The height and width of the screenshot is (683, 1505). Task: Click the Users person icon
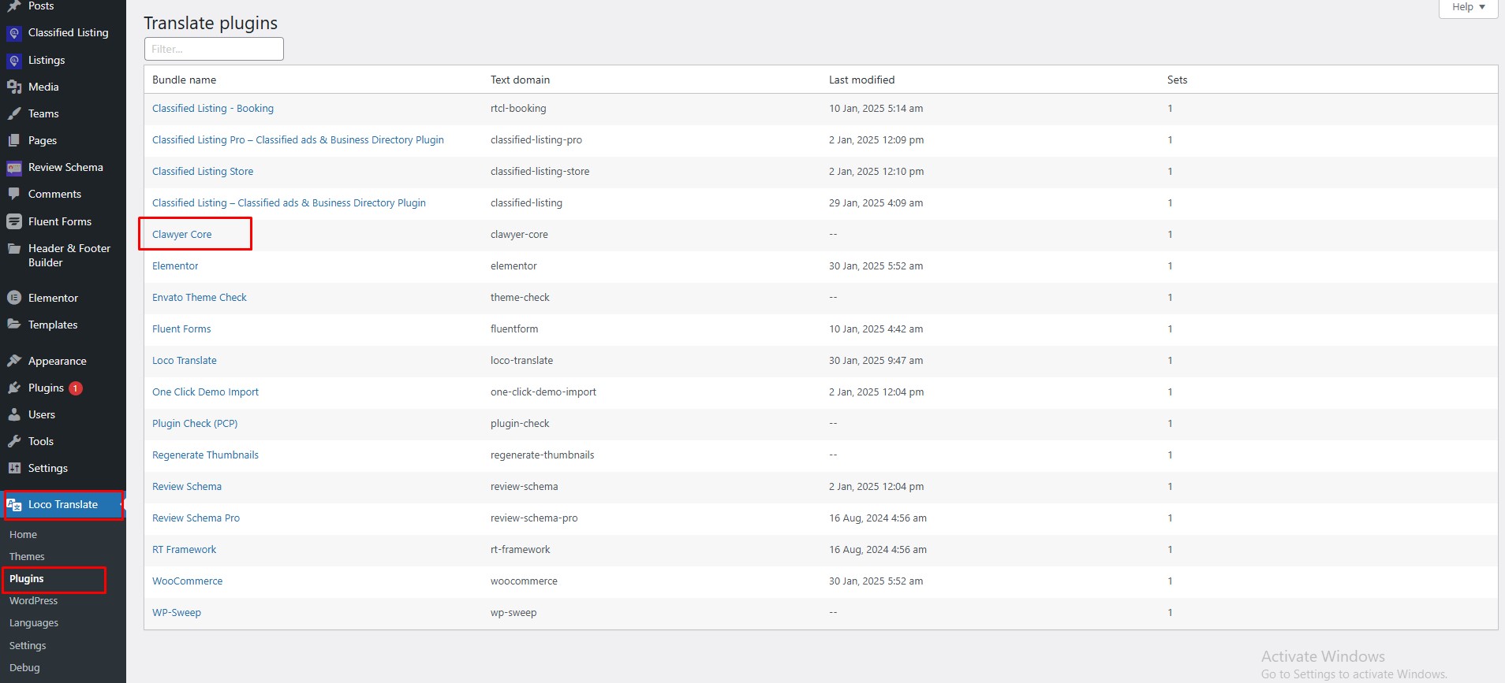point(14,415)
